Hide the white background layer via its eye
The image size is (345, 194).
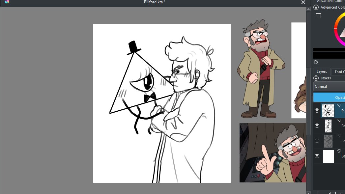pyautogui.click(x=317, y=156)
